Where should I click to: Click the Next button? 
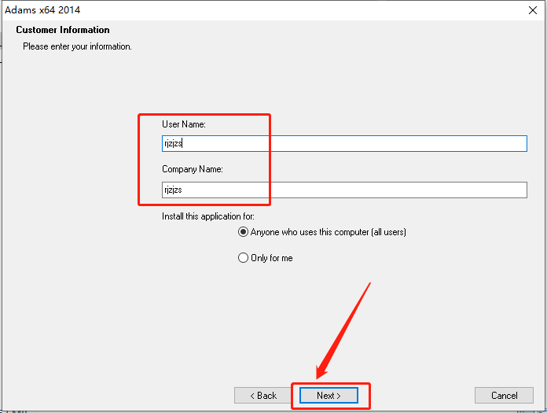coord(329,395)
